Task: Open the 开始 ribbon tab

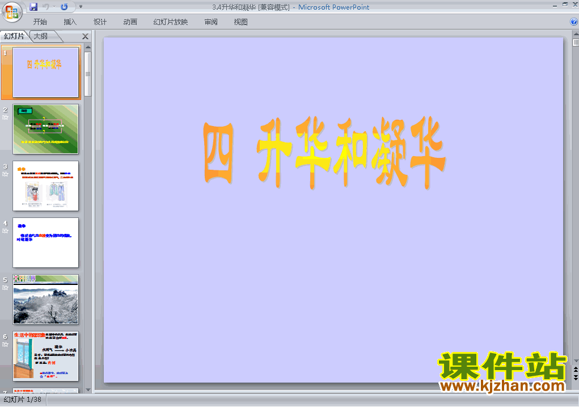Action: tap(40, 22)
